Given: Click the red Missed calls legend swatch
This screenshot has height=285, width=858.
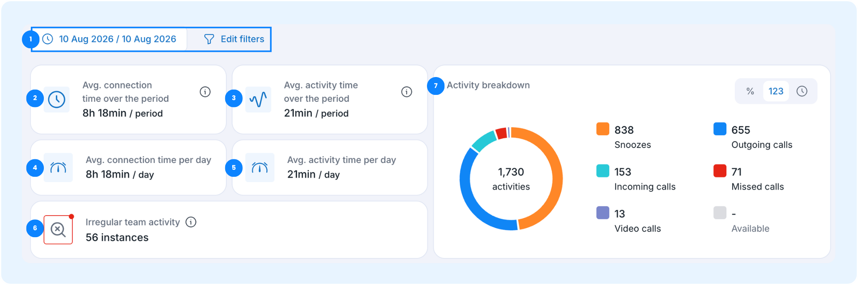Looking at the screenshot, I should coord(720,171).
